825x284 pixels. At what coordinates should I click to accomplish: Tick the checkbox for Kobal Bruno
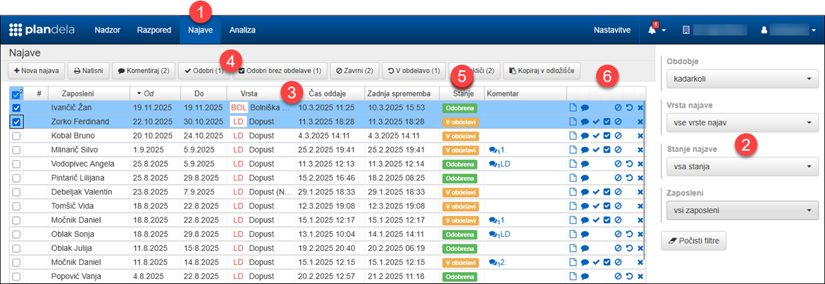(17, 136)
